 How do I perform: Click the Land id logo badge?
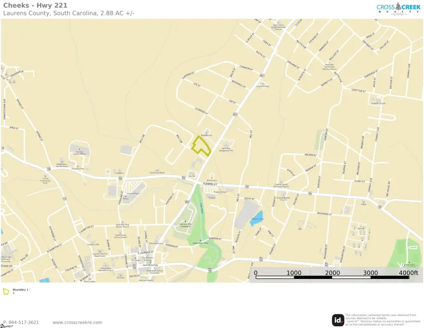tap(338, 320)
